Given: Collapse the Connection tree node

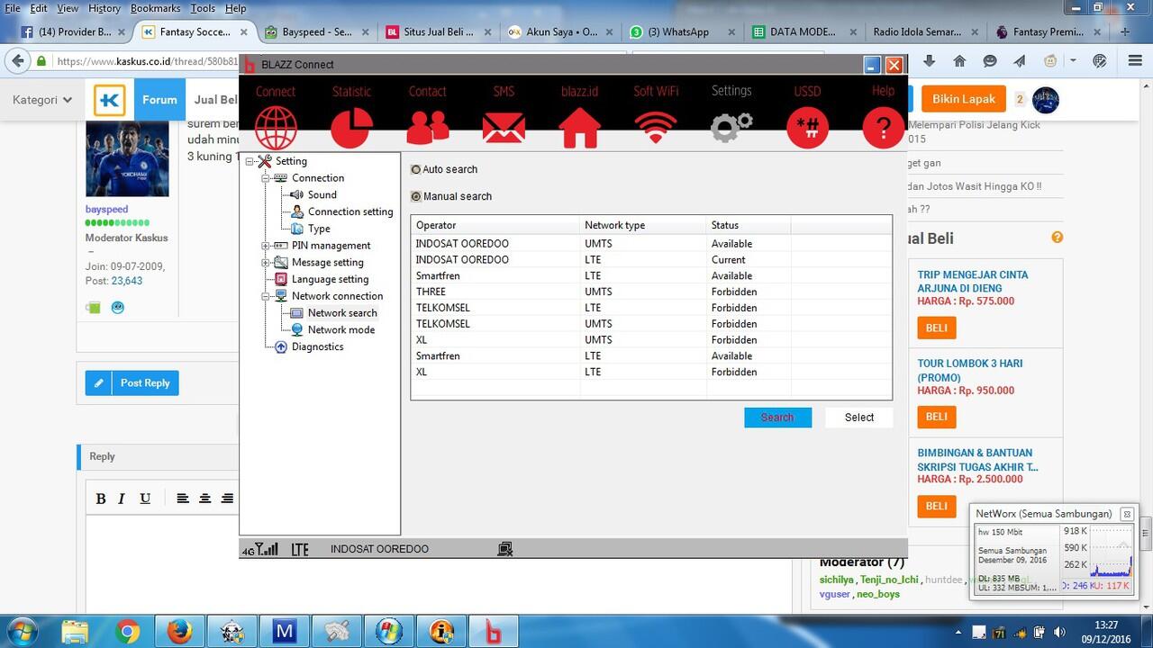Looking at the screenshot, I should (266, 178).
